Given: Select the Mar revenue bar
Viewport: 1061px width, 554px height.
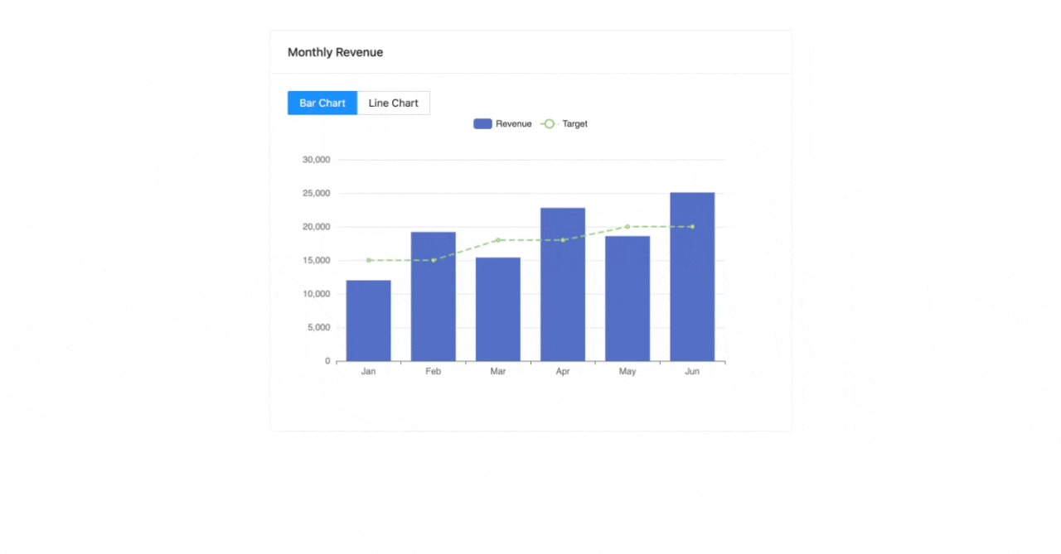Looking at the screenshot, I should pos(497,310).
